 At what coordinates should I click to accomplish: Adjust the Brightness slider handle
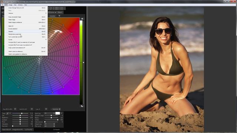[x=20, y=117]
